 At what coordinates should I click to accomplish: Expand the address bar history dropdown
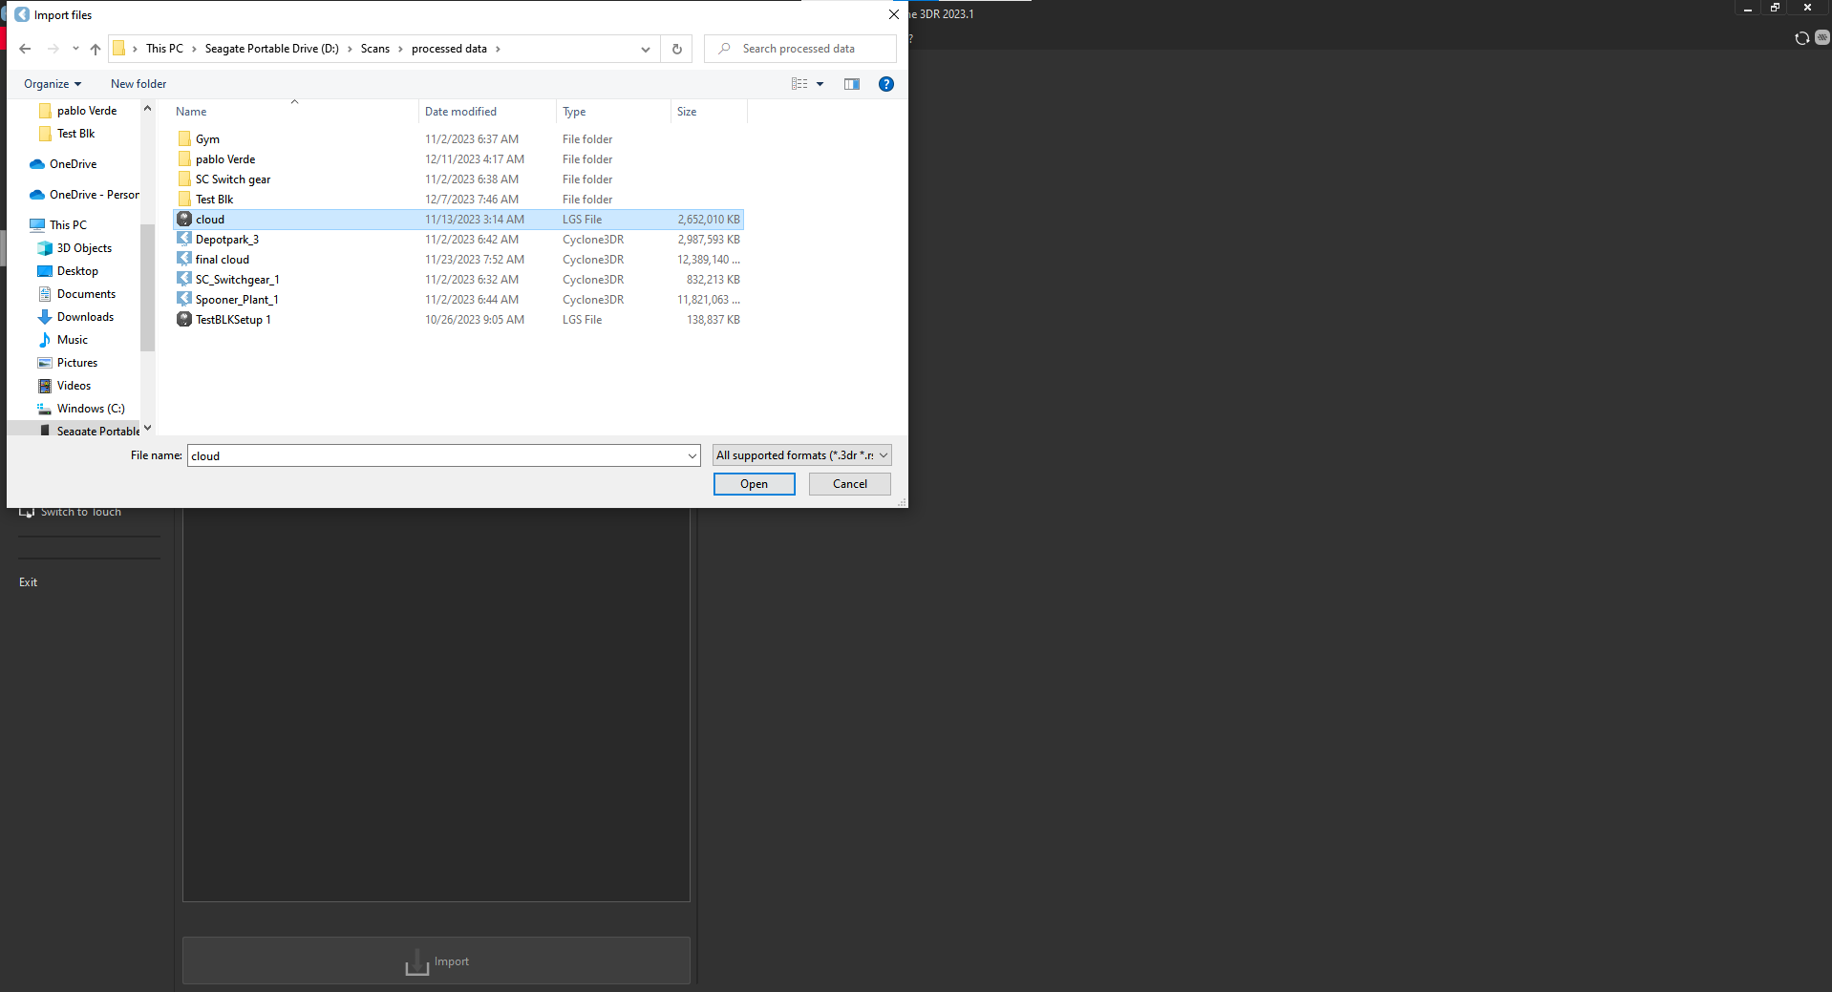pos(646,49)
